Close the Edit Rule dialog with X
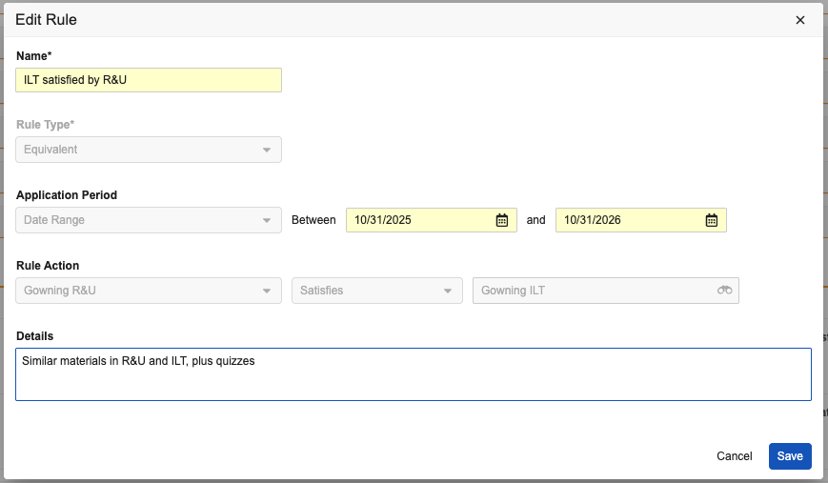This screenshot has height=483, width=828. [800, 20]
